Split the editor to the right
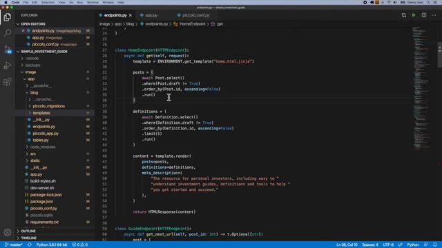The height and width of the screenshot is (248, 442). pyautogui.click(x=423, y=15)
